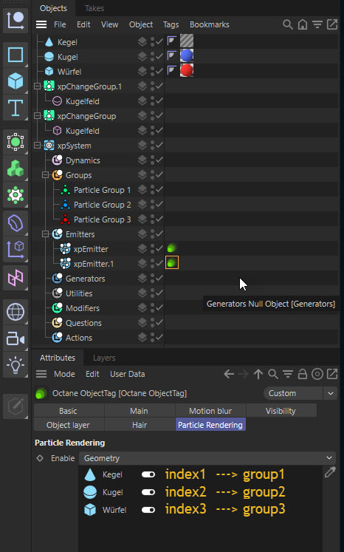The width and height of the screenshot is (344, 552).
Task: Click the home icon in Objects manager
Action: click(303, 24)
